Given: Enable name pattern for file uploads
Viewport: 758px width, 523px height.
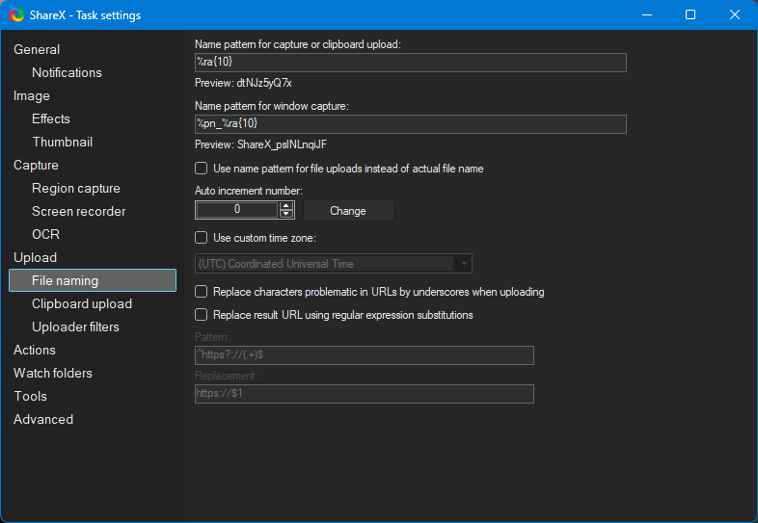Looking at the screenshot, I should 202,169.
